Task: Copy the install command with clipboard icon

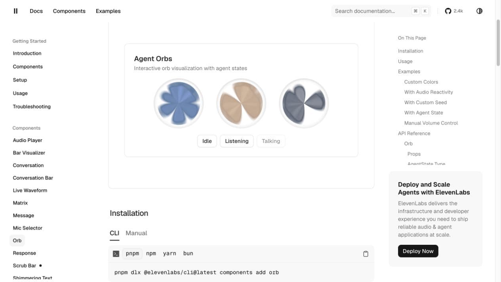Action: click(x=366, y=254)
